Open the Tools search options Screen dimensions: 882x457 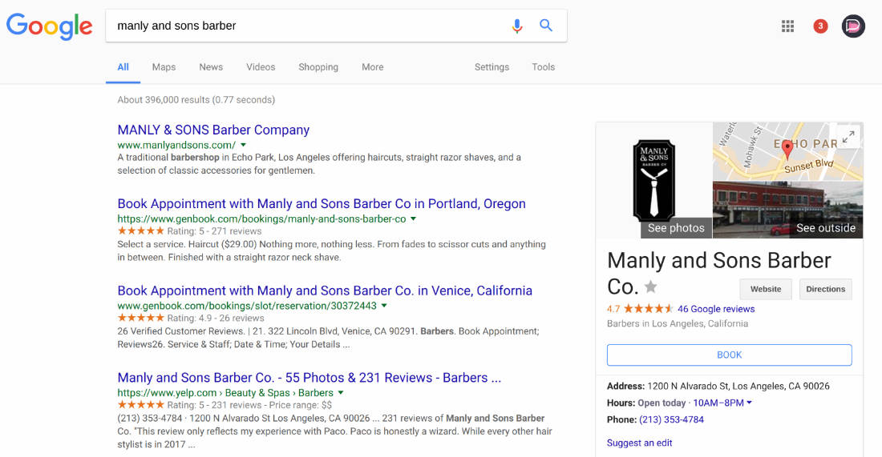[x=543, y=67]
